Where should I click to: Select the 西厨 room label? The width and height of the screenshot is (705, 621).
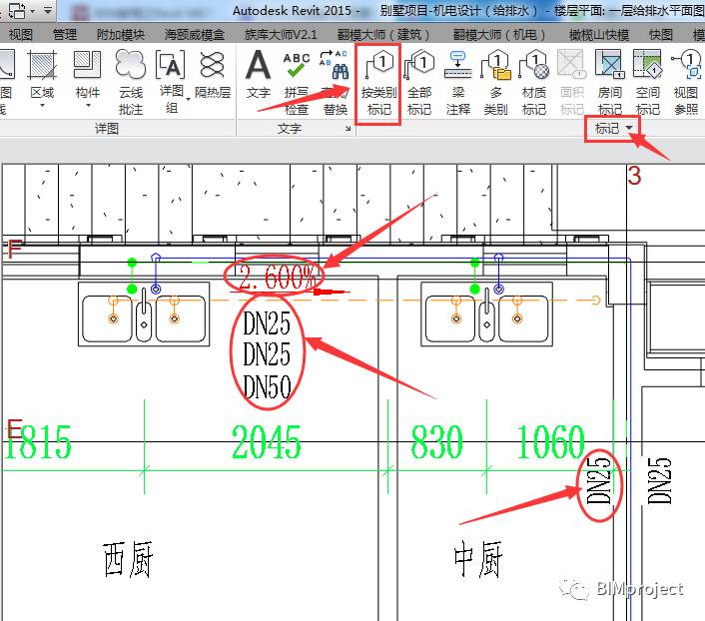[128, 559]
